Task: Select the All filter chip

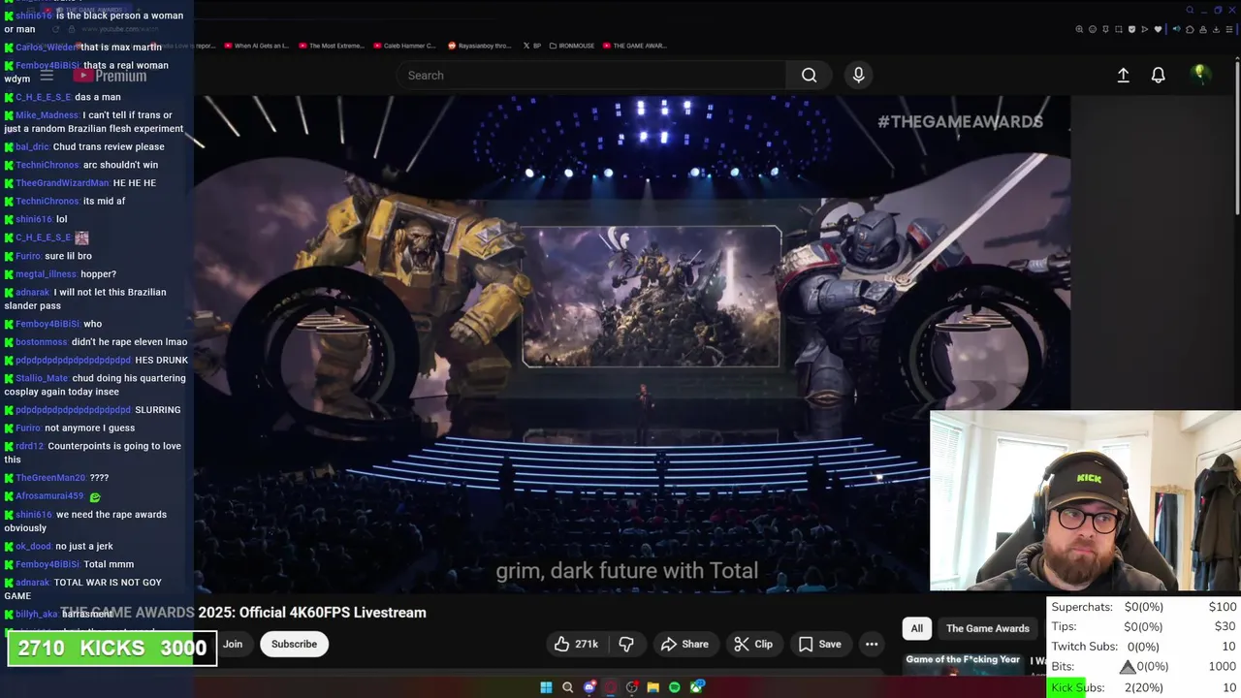Action: point(916,628)
